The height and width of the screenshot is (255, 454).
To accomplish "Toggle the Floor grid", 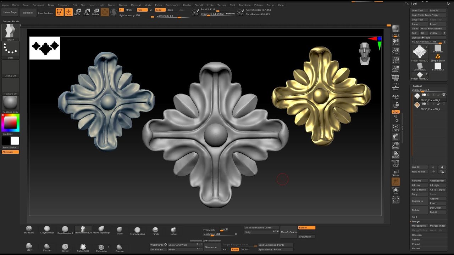I will (x=395, y=87).
